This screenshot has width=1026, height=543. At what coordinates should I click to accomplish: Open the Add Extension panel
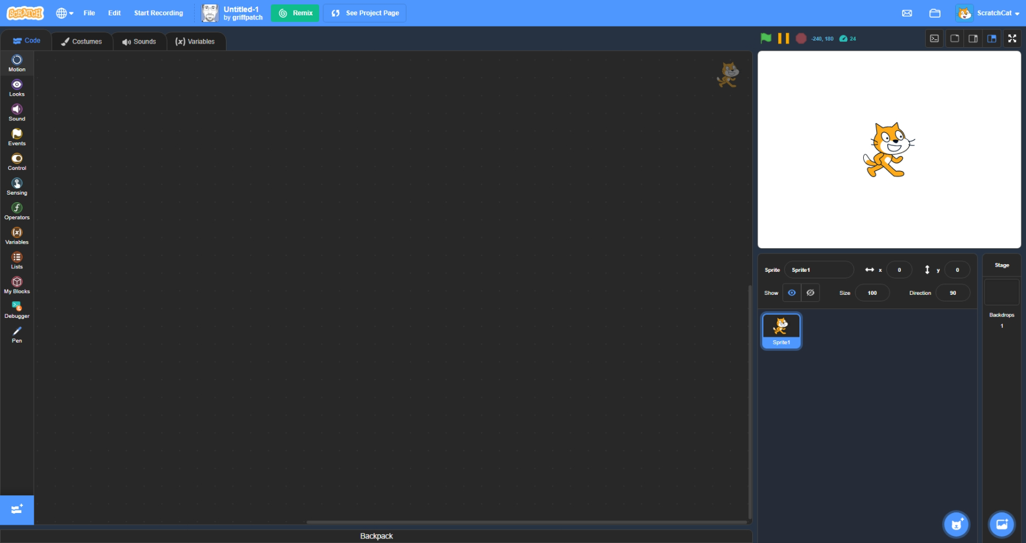click(17, 509)
